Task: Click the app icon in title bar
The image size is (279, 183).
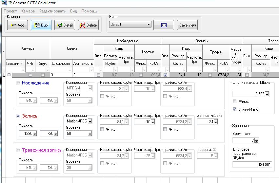Action: (4, 3)
